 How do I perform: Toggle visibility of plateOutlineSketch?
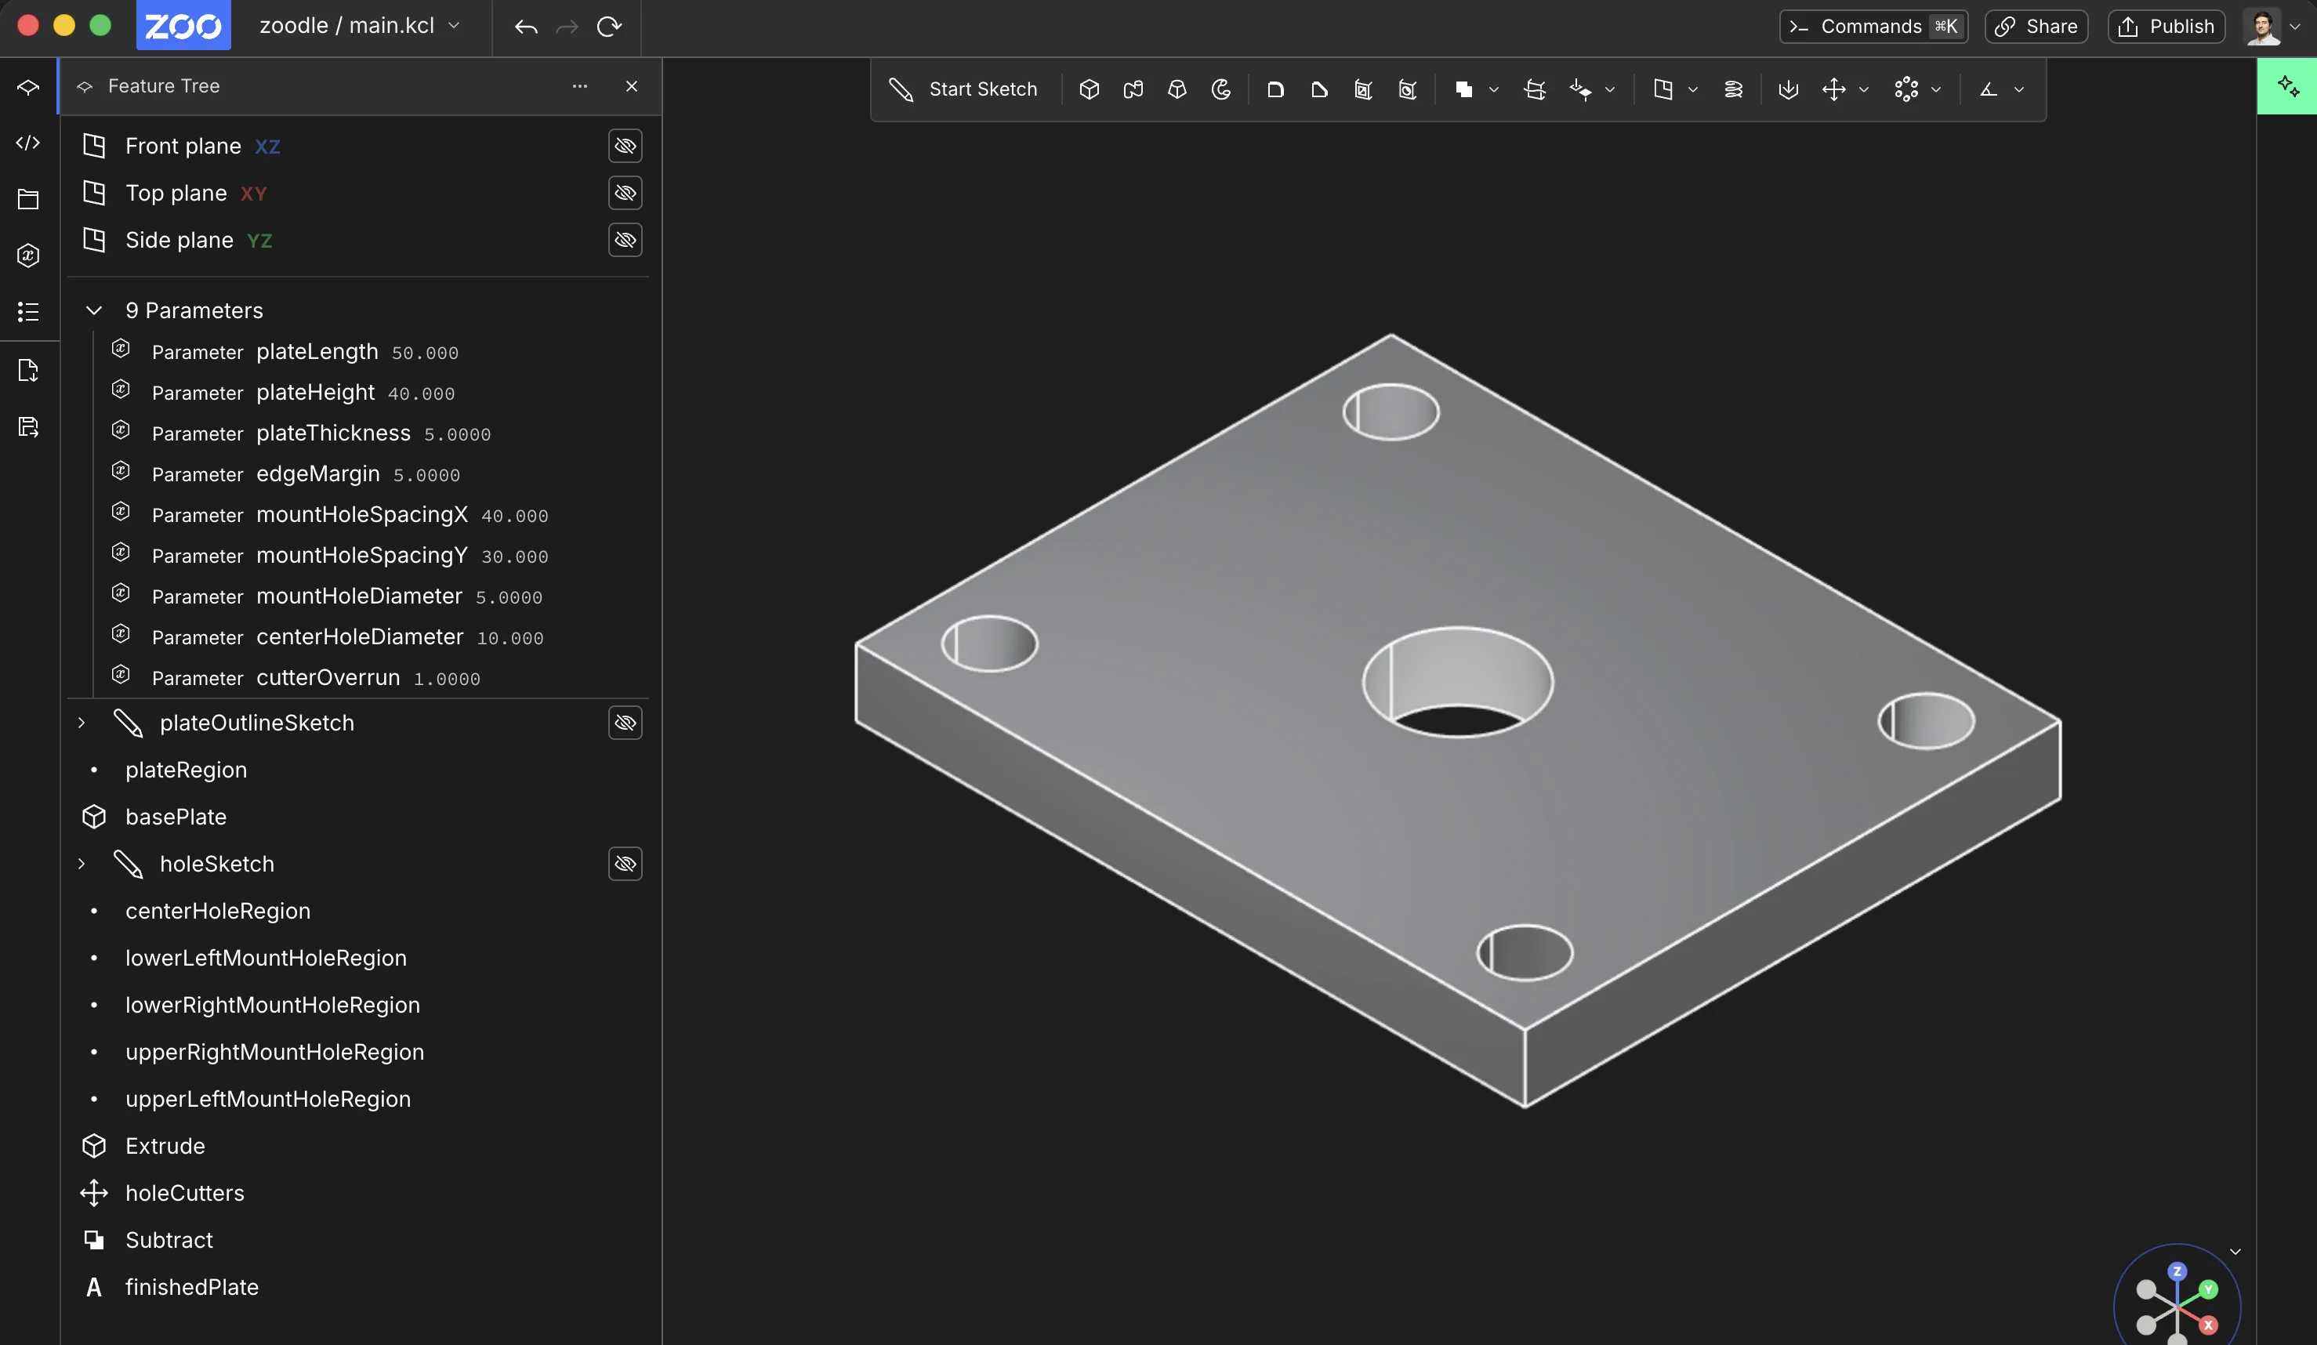coord(625,723)
